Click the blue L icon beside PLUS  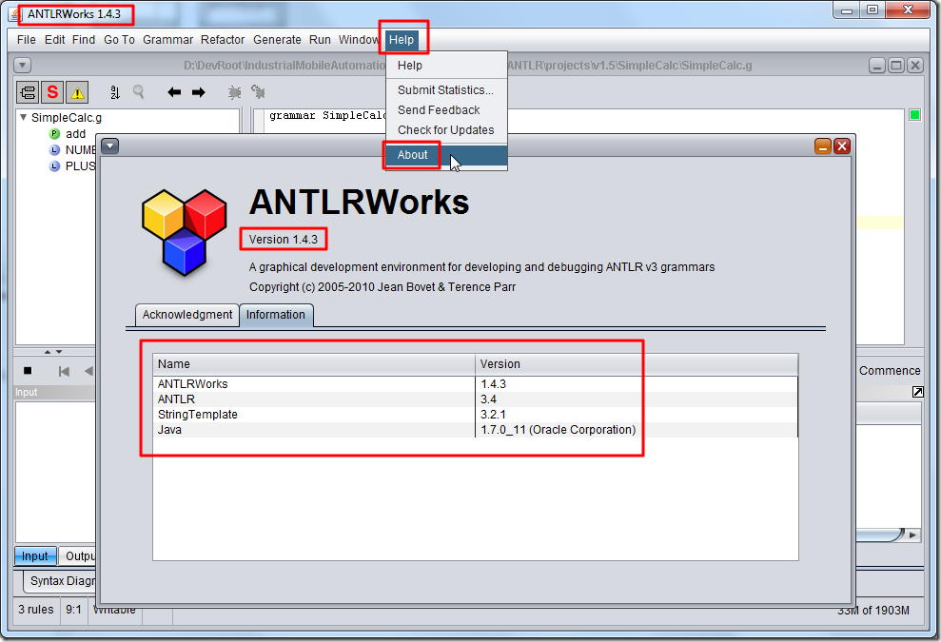54,166
